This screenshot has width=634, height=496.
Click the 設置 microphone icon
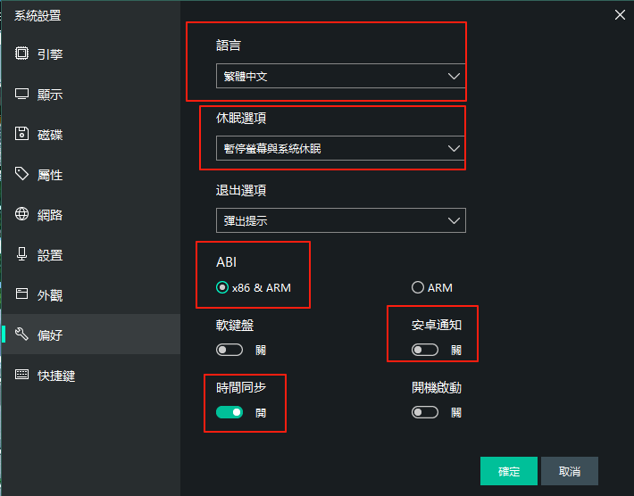pos(21,254)
